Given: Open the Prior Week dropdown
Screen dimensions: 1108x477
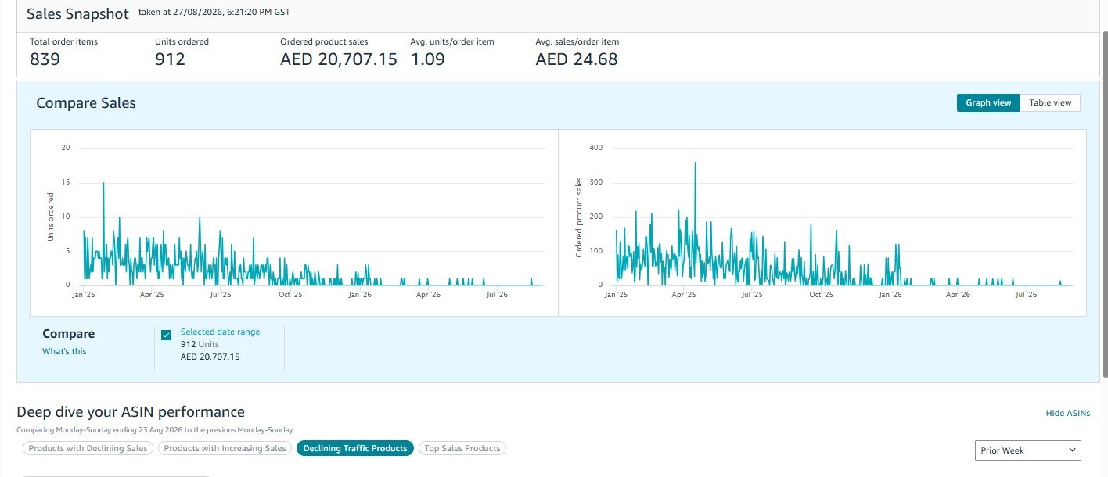Looking at the screenshot, I should tap(1027, 450).
